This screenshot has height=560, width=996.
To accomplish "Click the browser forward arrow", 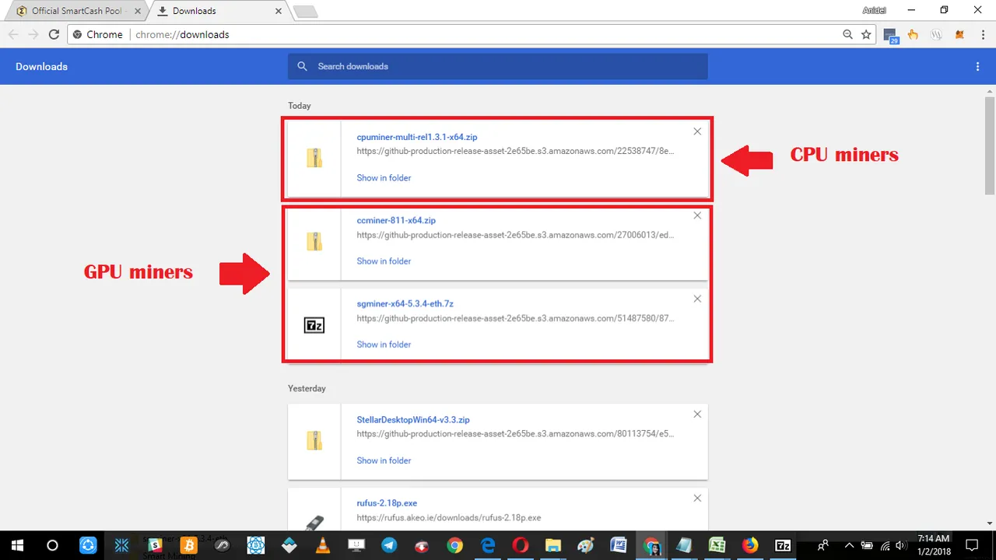I will click(33, 34).
